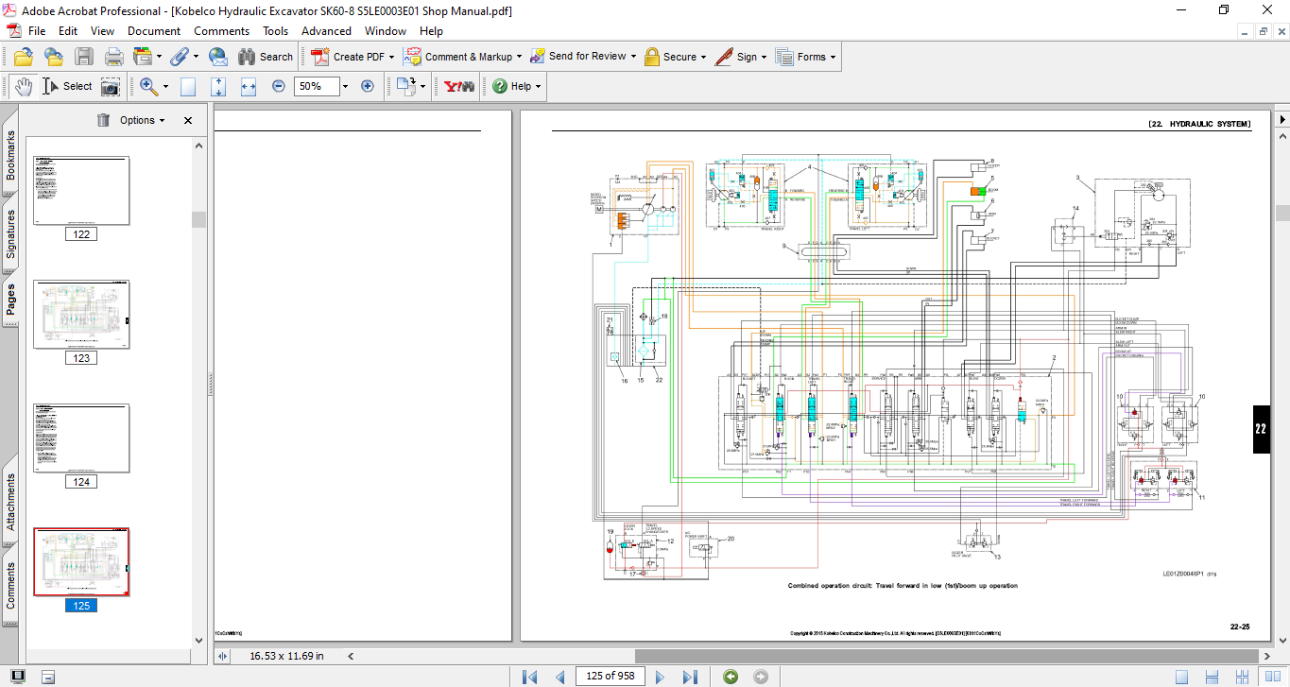Click the Pages panel vertical scrollbar thumb
This screenshot has width=1290, height=687.
point(198,219)
